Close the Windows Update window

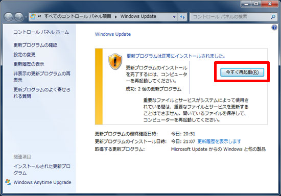tap(270, 4)
